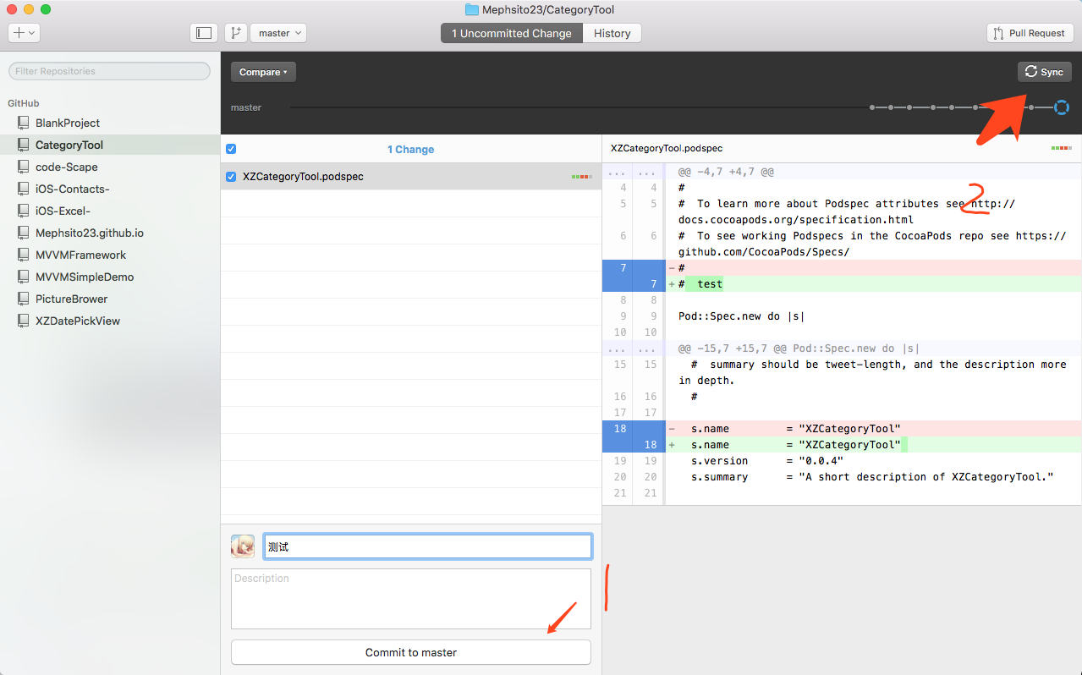The width and height of the screenshot is (1082, 675).
Task: Click the user avatar beside commit summary
Action: coord(243,546)
